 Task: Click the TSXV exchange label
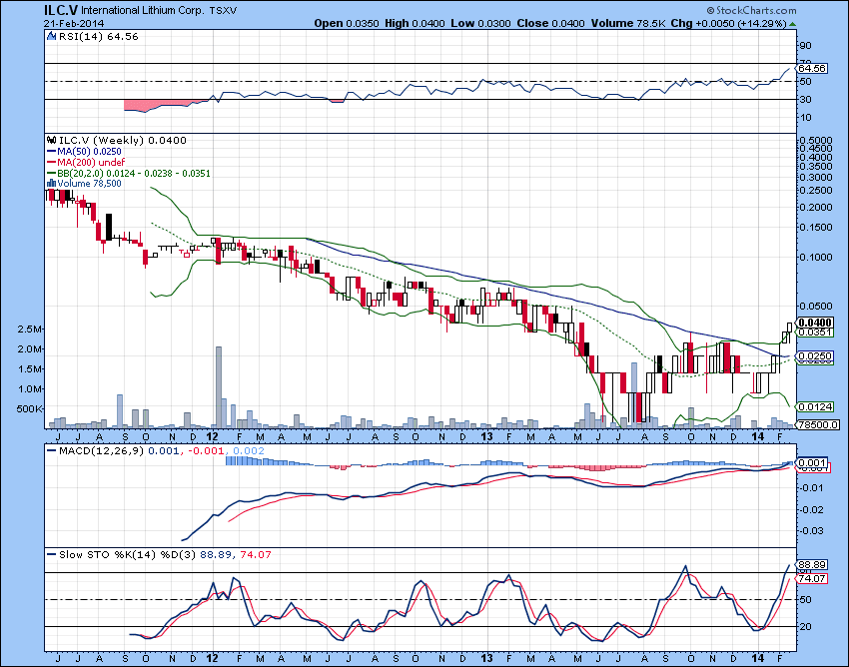(223, 10)
